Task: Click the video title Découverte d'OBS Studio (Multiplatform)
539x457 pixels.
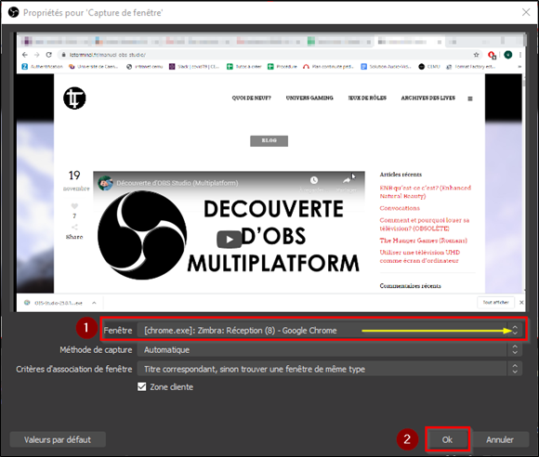Action: (x=177, y=183)
